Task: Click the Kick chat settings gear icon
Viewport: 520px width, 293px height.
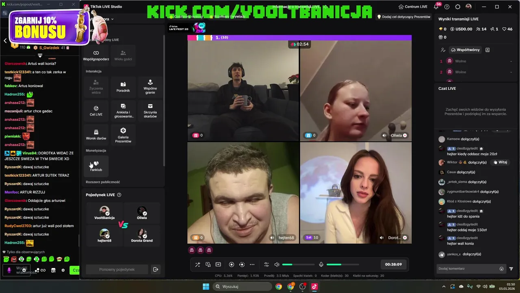Action: click(x=63, y=270)
